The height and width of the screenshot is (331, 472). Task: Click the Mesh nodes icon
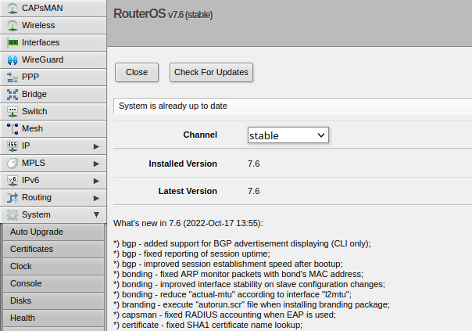[x=13, y=128]
